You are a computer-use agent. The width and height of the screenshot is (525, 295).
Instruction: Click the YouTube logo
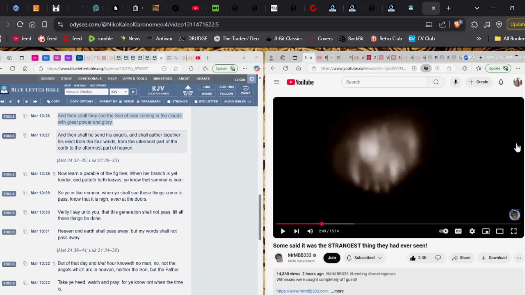(300, 82)
